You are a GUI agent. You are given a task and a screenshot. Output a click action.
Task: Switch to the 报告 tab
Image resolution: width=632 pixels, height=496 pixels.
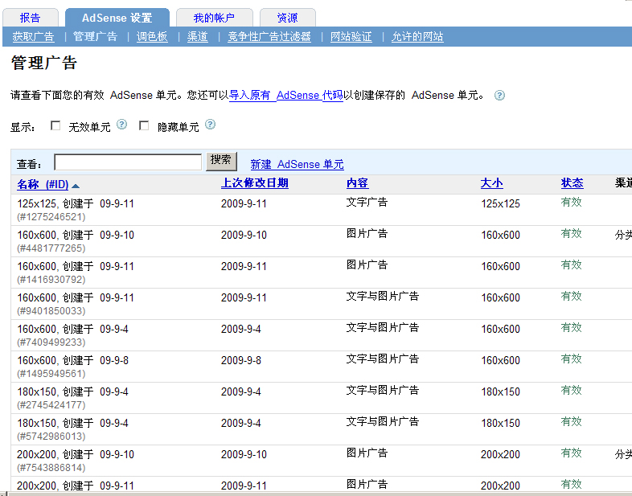tap(30, 18)
